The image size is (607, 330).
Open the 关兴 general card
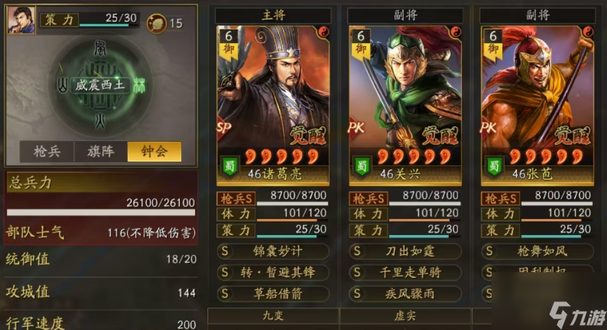[406, 106]
